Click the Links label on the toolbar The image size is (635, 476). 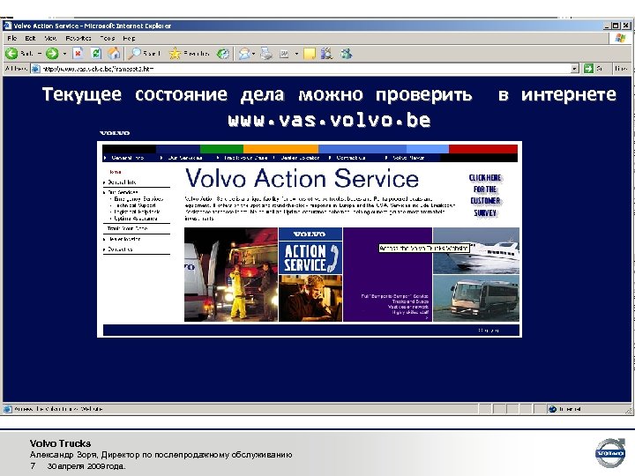[621, 69]
